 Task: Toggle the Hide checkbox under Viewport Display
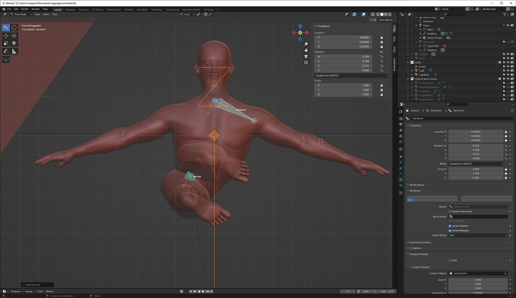[x=450, y=260]
